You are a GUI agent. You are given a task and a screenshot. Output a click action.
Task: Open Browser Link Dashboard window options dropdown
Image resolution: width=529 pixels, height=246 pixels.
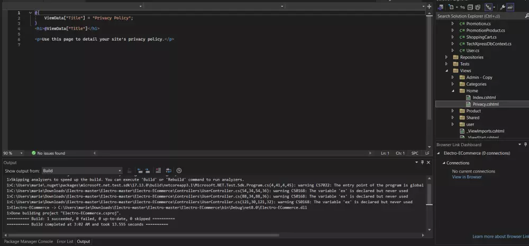pos(520,144)
